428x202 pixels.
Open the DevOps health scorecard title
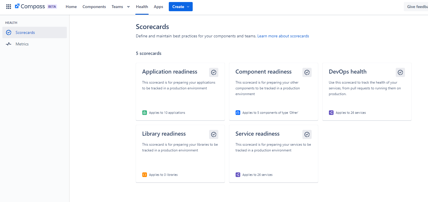pos(348,72)
